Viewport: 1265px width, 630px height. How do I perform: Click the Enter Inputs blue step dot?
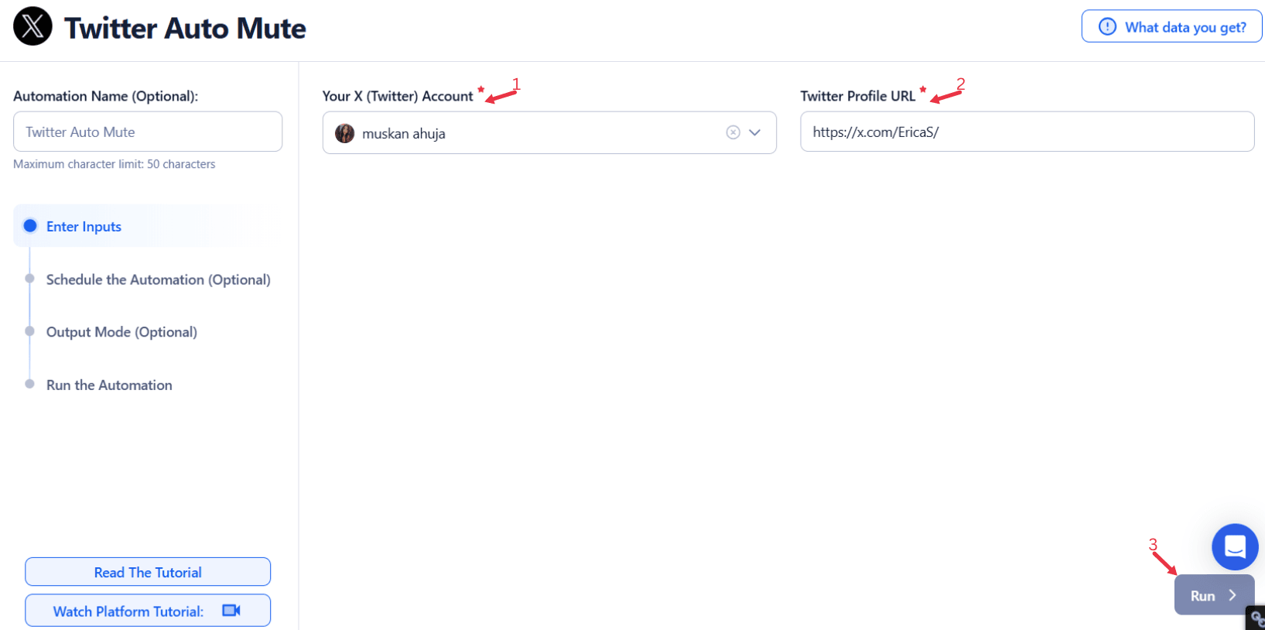tap(30, 226)
